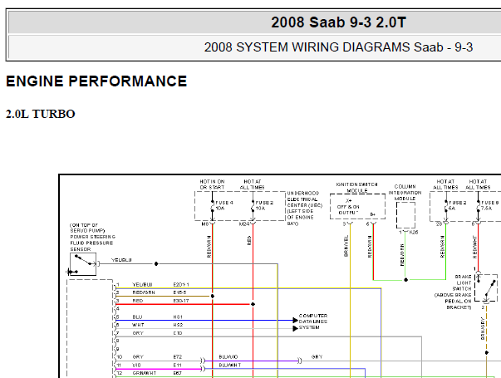Screen dimensions: 501x378
Task: Click 'BLU' on connector pin 5 row
Action: click(x=137, y=317)
